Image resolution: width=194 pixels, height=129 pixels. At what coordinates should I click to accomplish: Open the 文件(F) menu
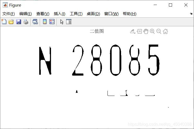(x=9, y=14)
